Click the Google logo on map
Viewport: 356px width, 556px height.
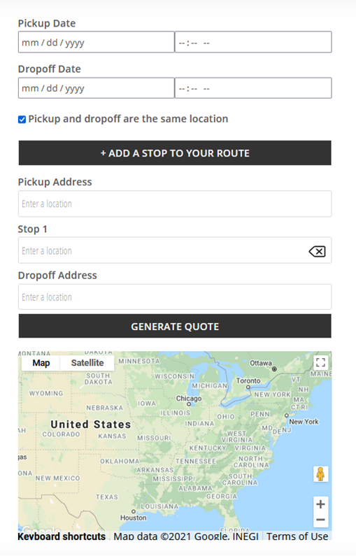click(41, 529)
